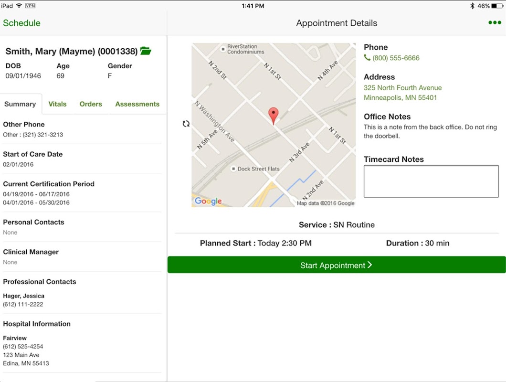Viewport: 506px width, 382px height.
Task: Tap contact number (612) 111-2222
Action: (x=23, y=304)
